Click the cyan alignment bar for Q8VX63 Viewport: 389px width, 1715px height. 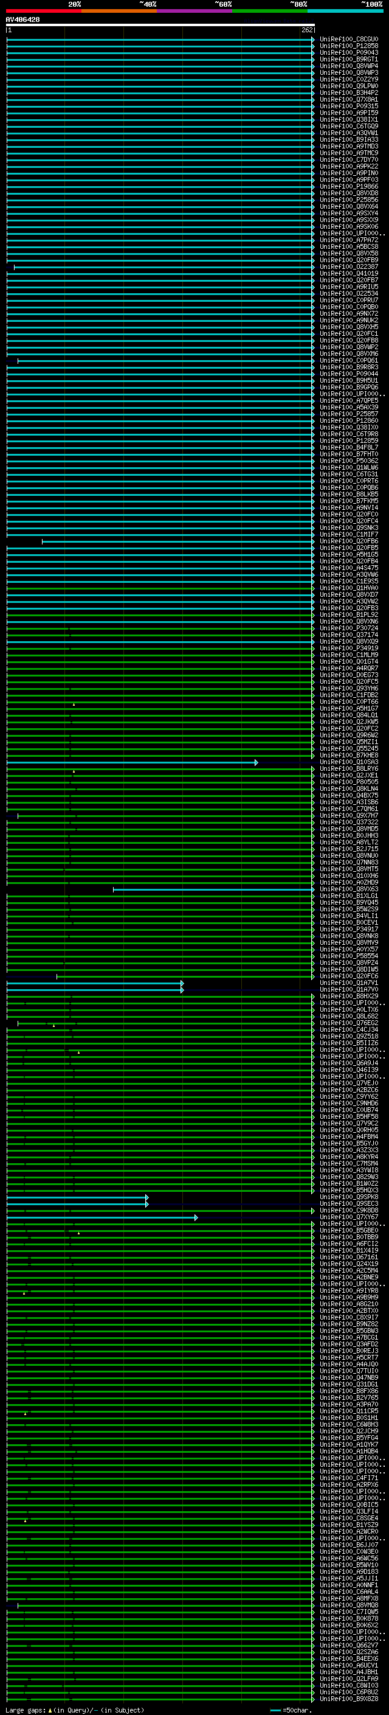pos(213,889)
